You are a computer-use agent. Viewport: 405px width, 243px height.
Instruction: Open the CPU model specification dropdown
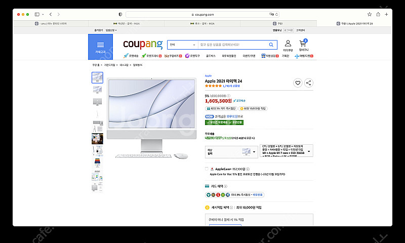point(286,150)
